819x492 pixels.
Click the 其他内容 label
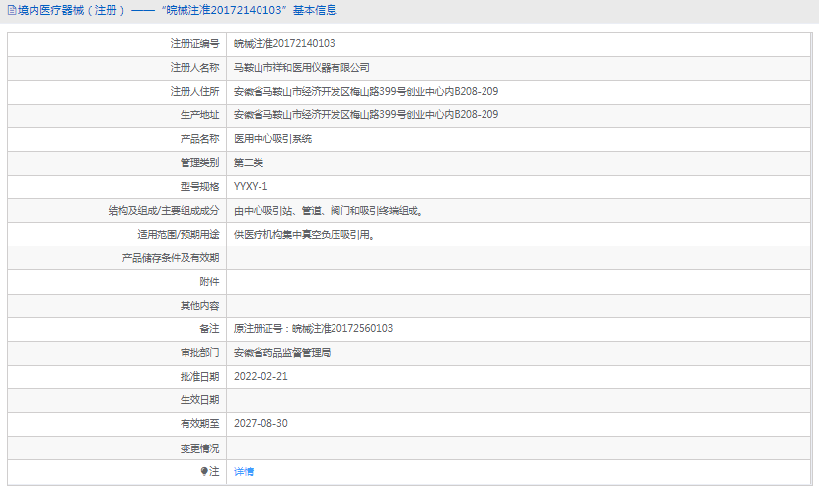click(199, 306)
